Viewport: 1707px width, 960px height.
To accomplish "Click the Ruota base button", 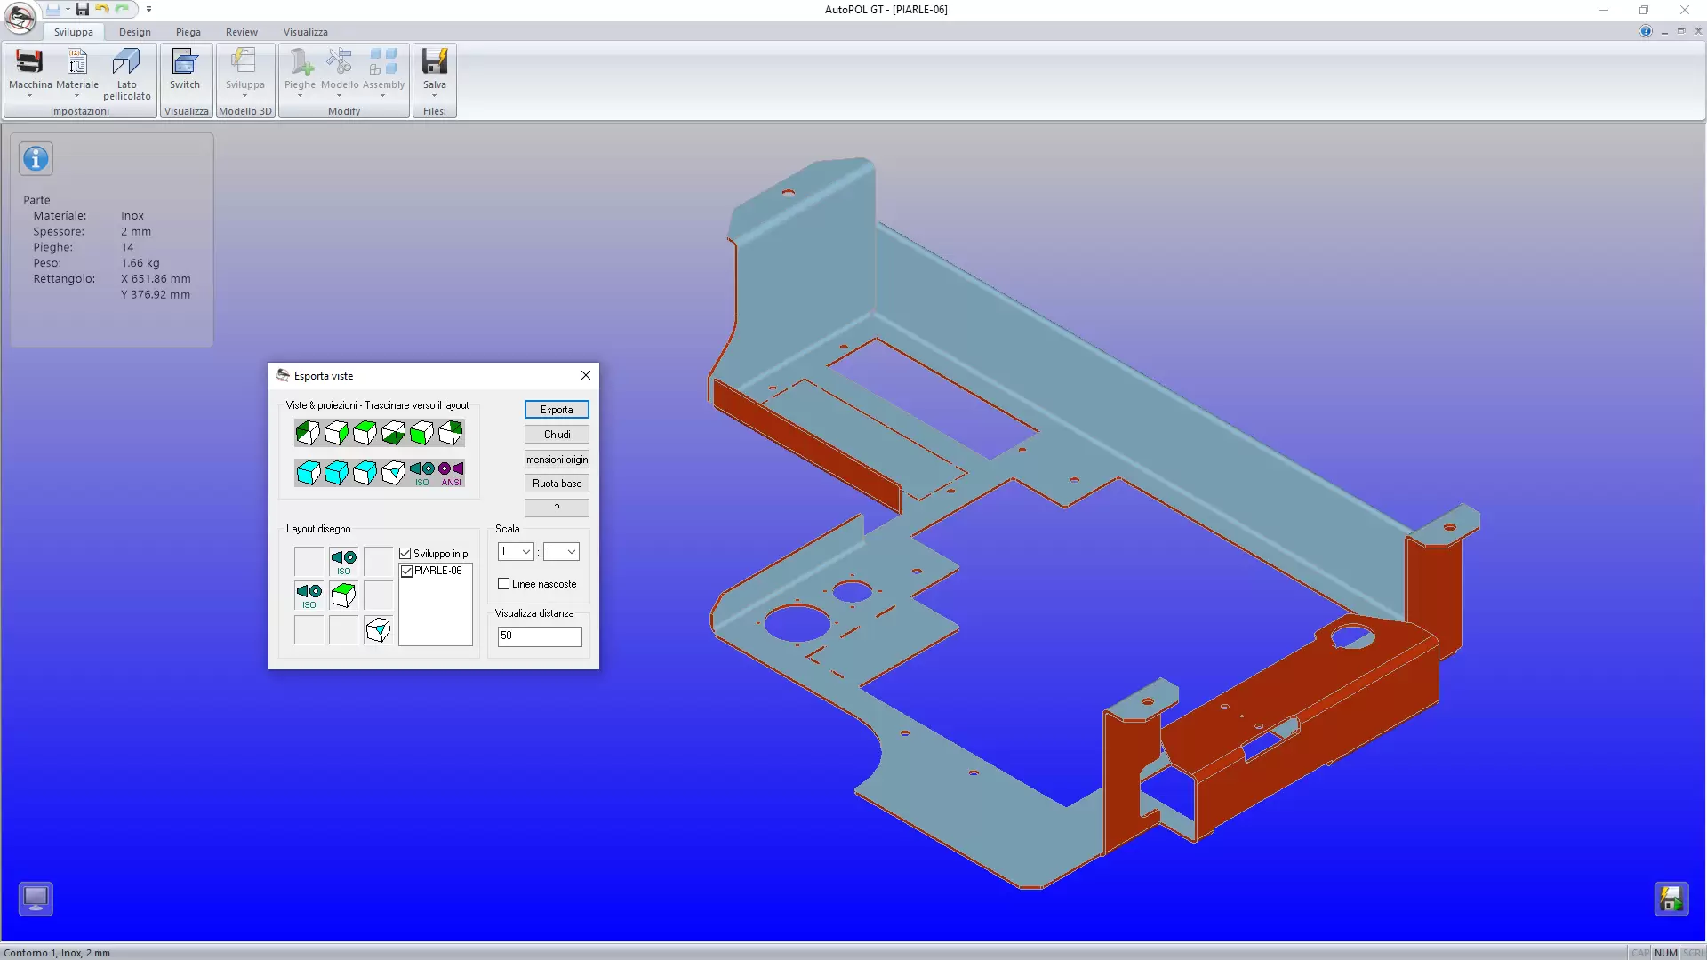I will tap(557, 484).
